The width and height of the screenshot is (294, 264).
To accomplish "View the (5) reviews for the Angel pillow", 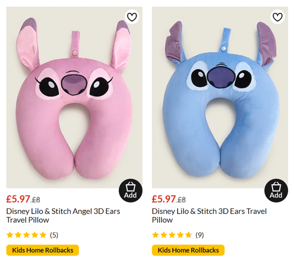I will pos(54,235).
